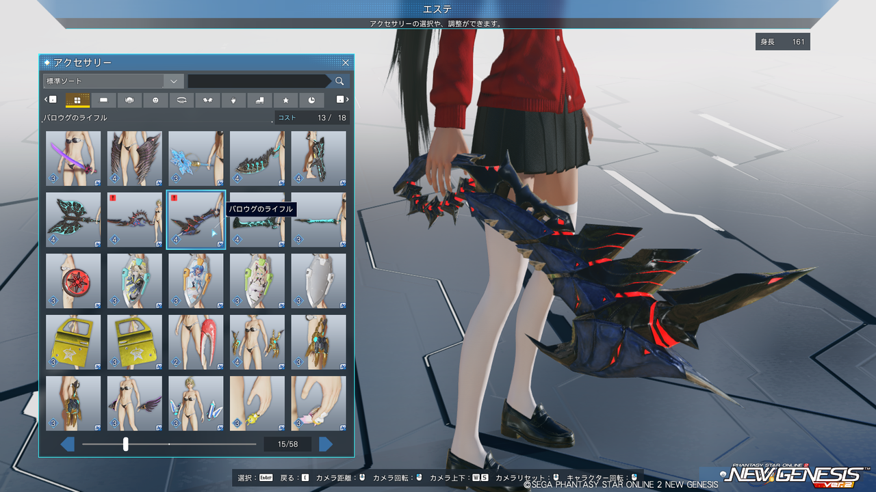The width and height of the screenshot is (876, 492).
Task: Click the コスト cost label
Action: pyautogui.click(x=287, y=118)
